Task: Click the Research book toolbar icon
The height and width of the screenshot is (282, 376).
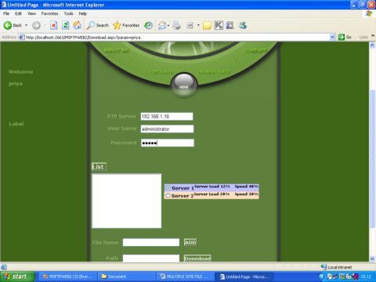Action: coord(230,25)
